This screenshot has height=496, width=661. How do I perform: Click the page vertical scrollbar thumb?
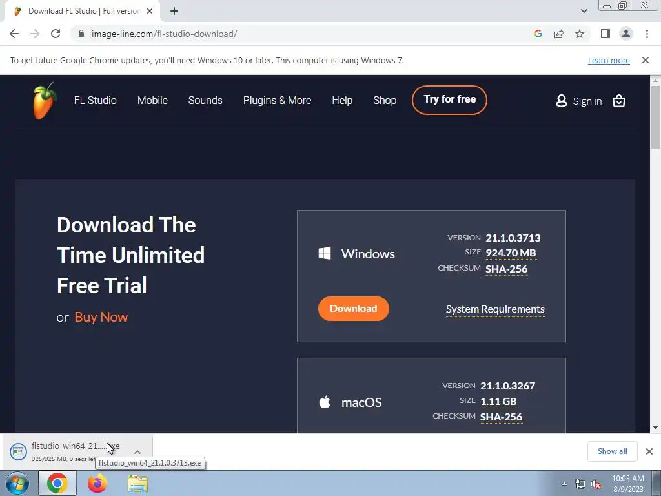pyautogui.click(x=655, y=117)
